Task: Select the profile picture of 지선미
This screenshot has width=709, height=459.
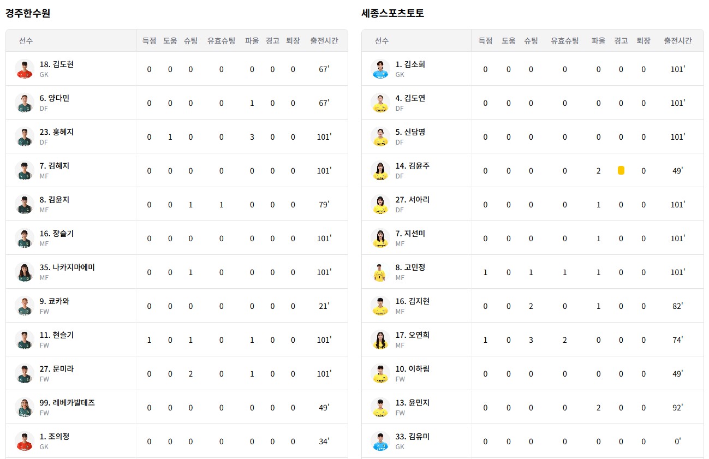Action: pyautogui.click(x=380, y=238)
